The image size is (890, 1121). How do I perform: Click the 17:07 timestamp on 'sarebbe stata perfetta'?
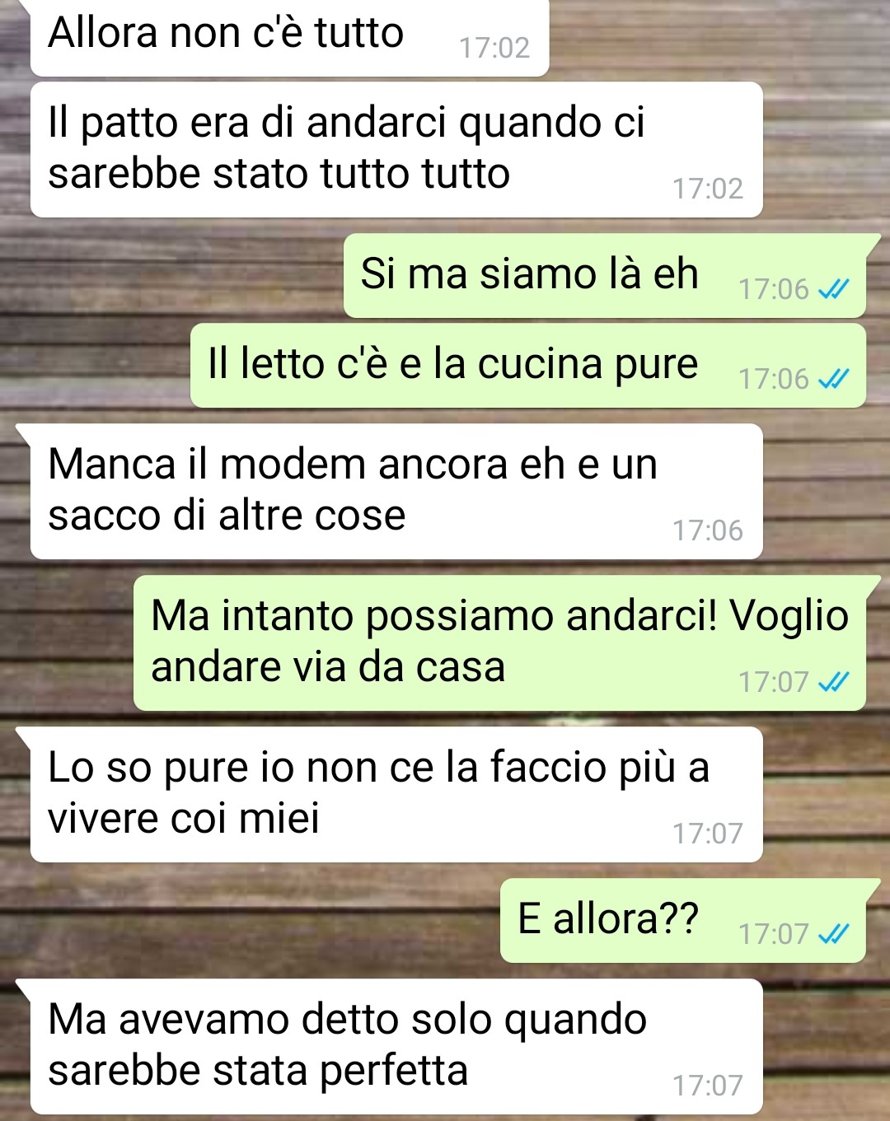coord(708,1086)
